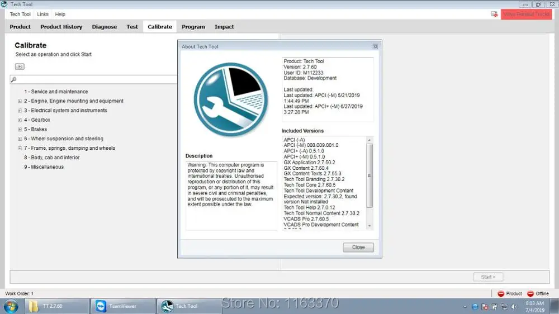This screenshot has width=559, height=314.
Task: Open the Tech Tool menu
Action: [20, 15]
